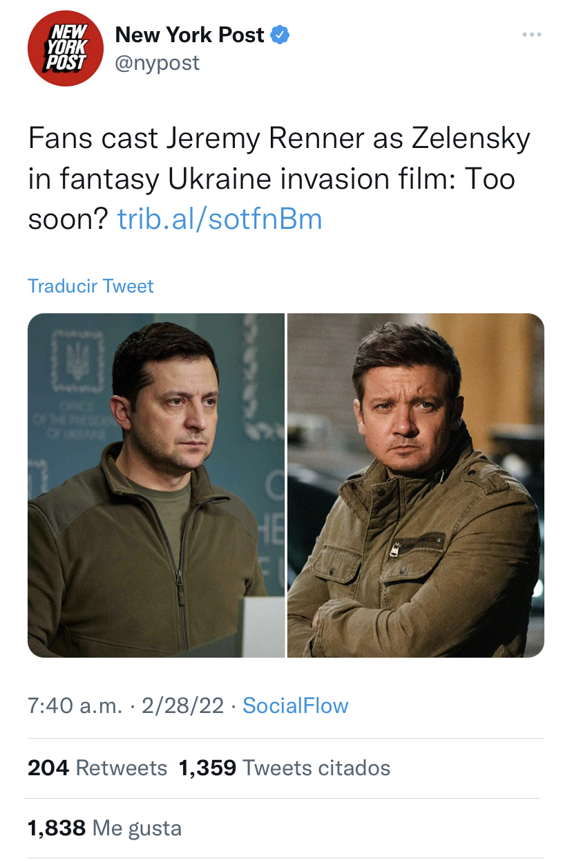Open the three-dot more options menu
Image resolution: width=572 pixels, height=861 pixels.
coord(531,35)
